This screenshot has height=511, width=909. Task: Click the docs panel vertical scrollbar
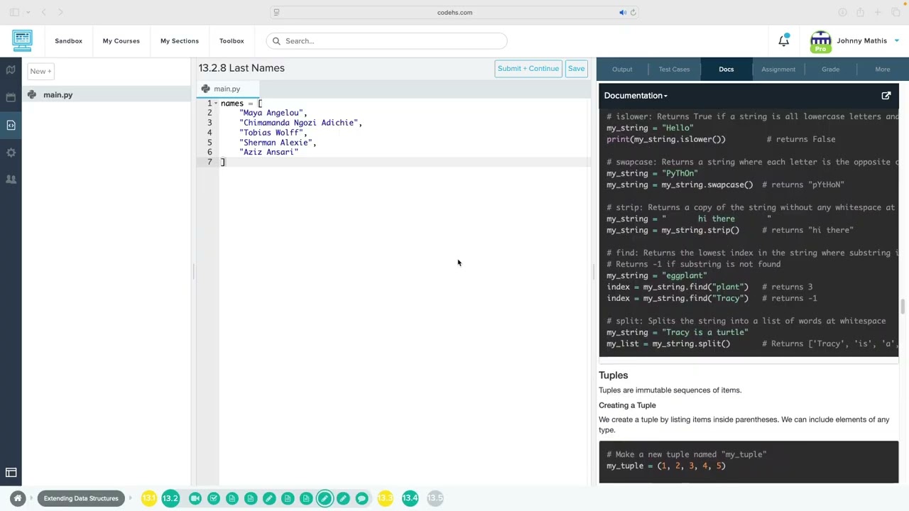(903, 308)
